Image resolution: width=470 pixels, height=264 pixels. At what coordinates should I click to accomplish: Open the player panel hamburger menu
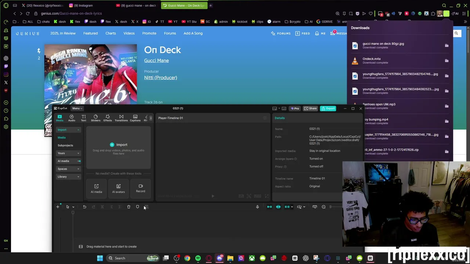(x=265, y=118)
